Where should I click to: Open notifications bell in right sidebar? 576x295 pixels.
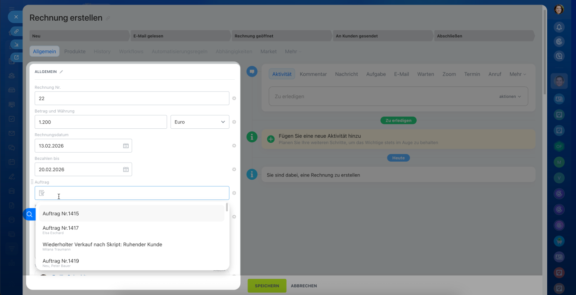[559, 27]
